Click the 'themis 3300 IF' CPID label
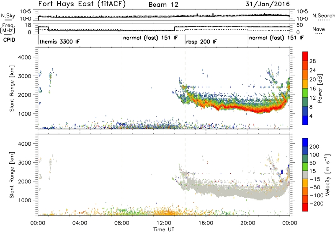The image size is (335, 232). (59, 41)
